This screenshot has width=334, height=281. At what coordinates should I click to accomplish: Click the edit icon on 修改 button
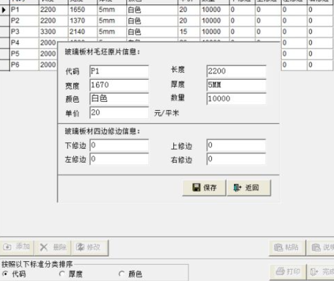pyautogui.click(x=80, y=247)
